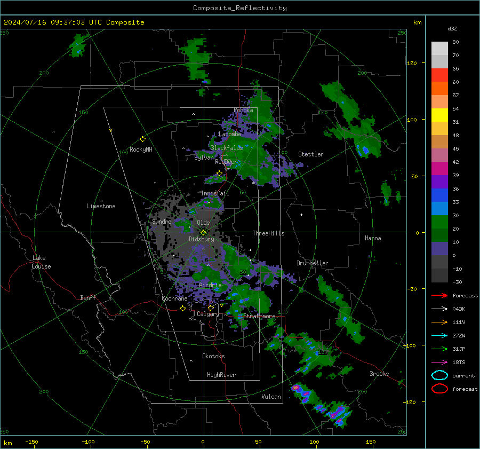Click the orange 111V arrow icon
The height and width of the screenshot is (449, 480).
coord(439,322)
